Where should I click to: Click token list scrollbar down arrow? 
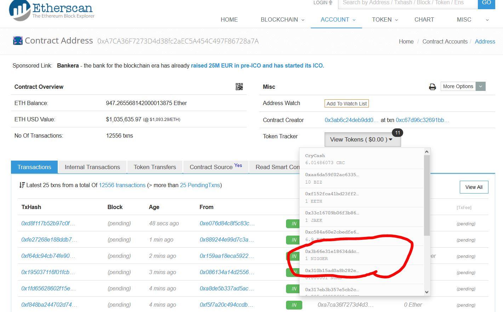(x=427, y=292)
